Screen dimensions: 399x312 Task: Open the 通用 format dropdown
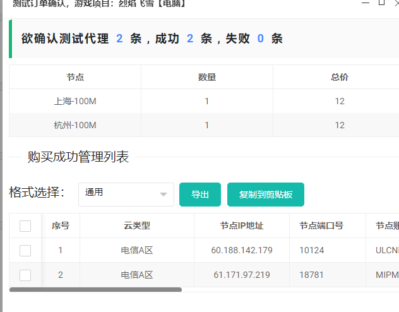click(126, 195)
